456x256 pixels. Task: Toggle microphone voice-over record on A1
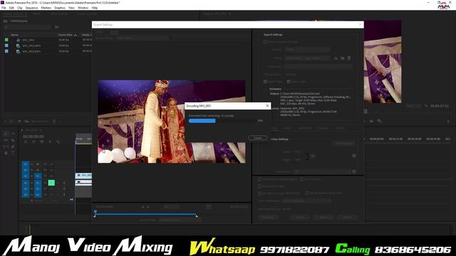coord(64,183)
